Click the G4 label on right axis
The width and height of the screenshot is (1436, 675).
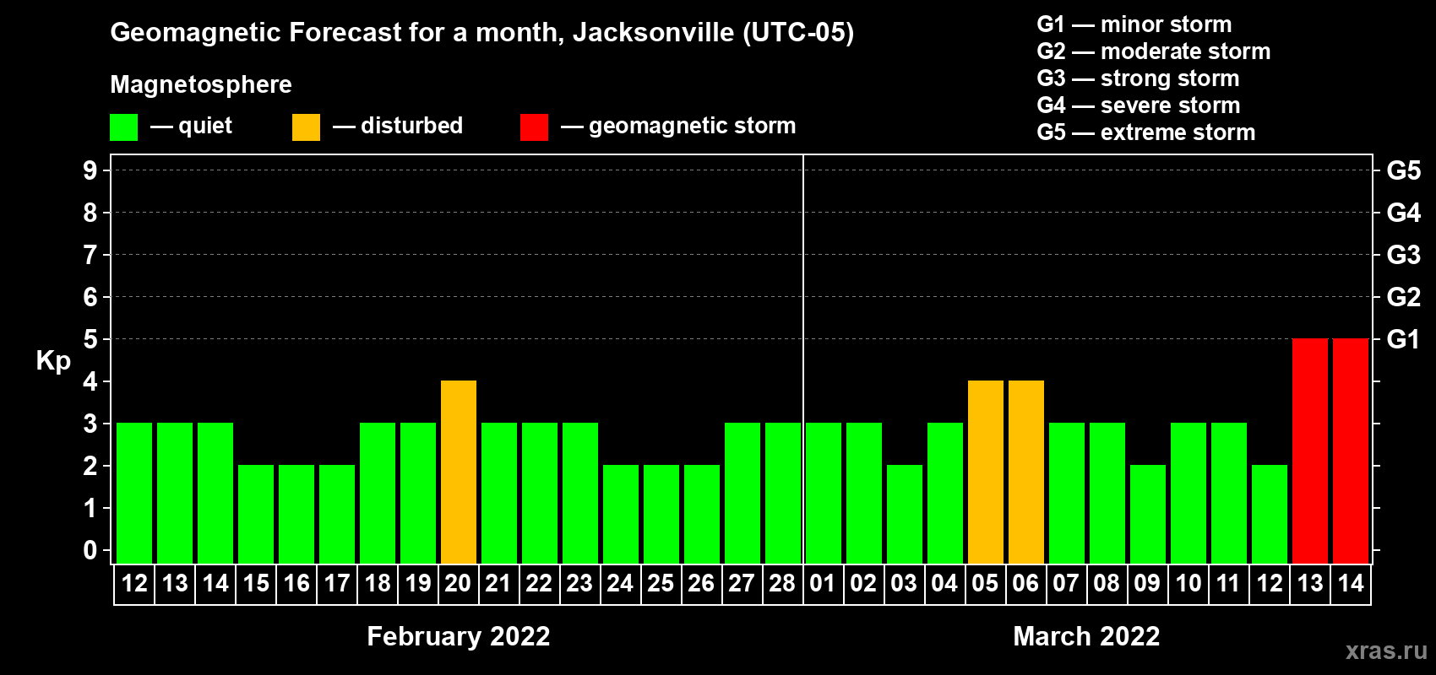(x=1404, y=213)
